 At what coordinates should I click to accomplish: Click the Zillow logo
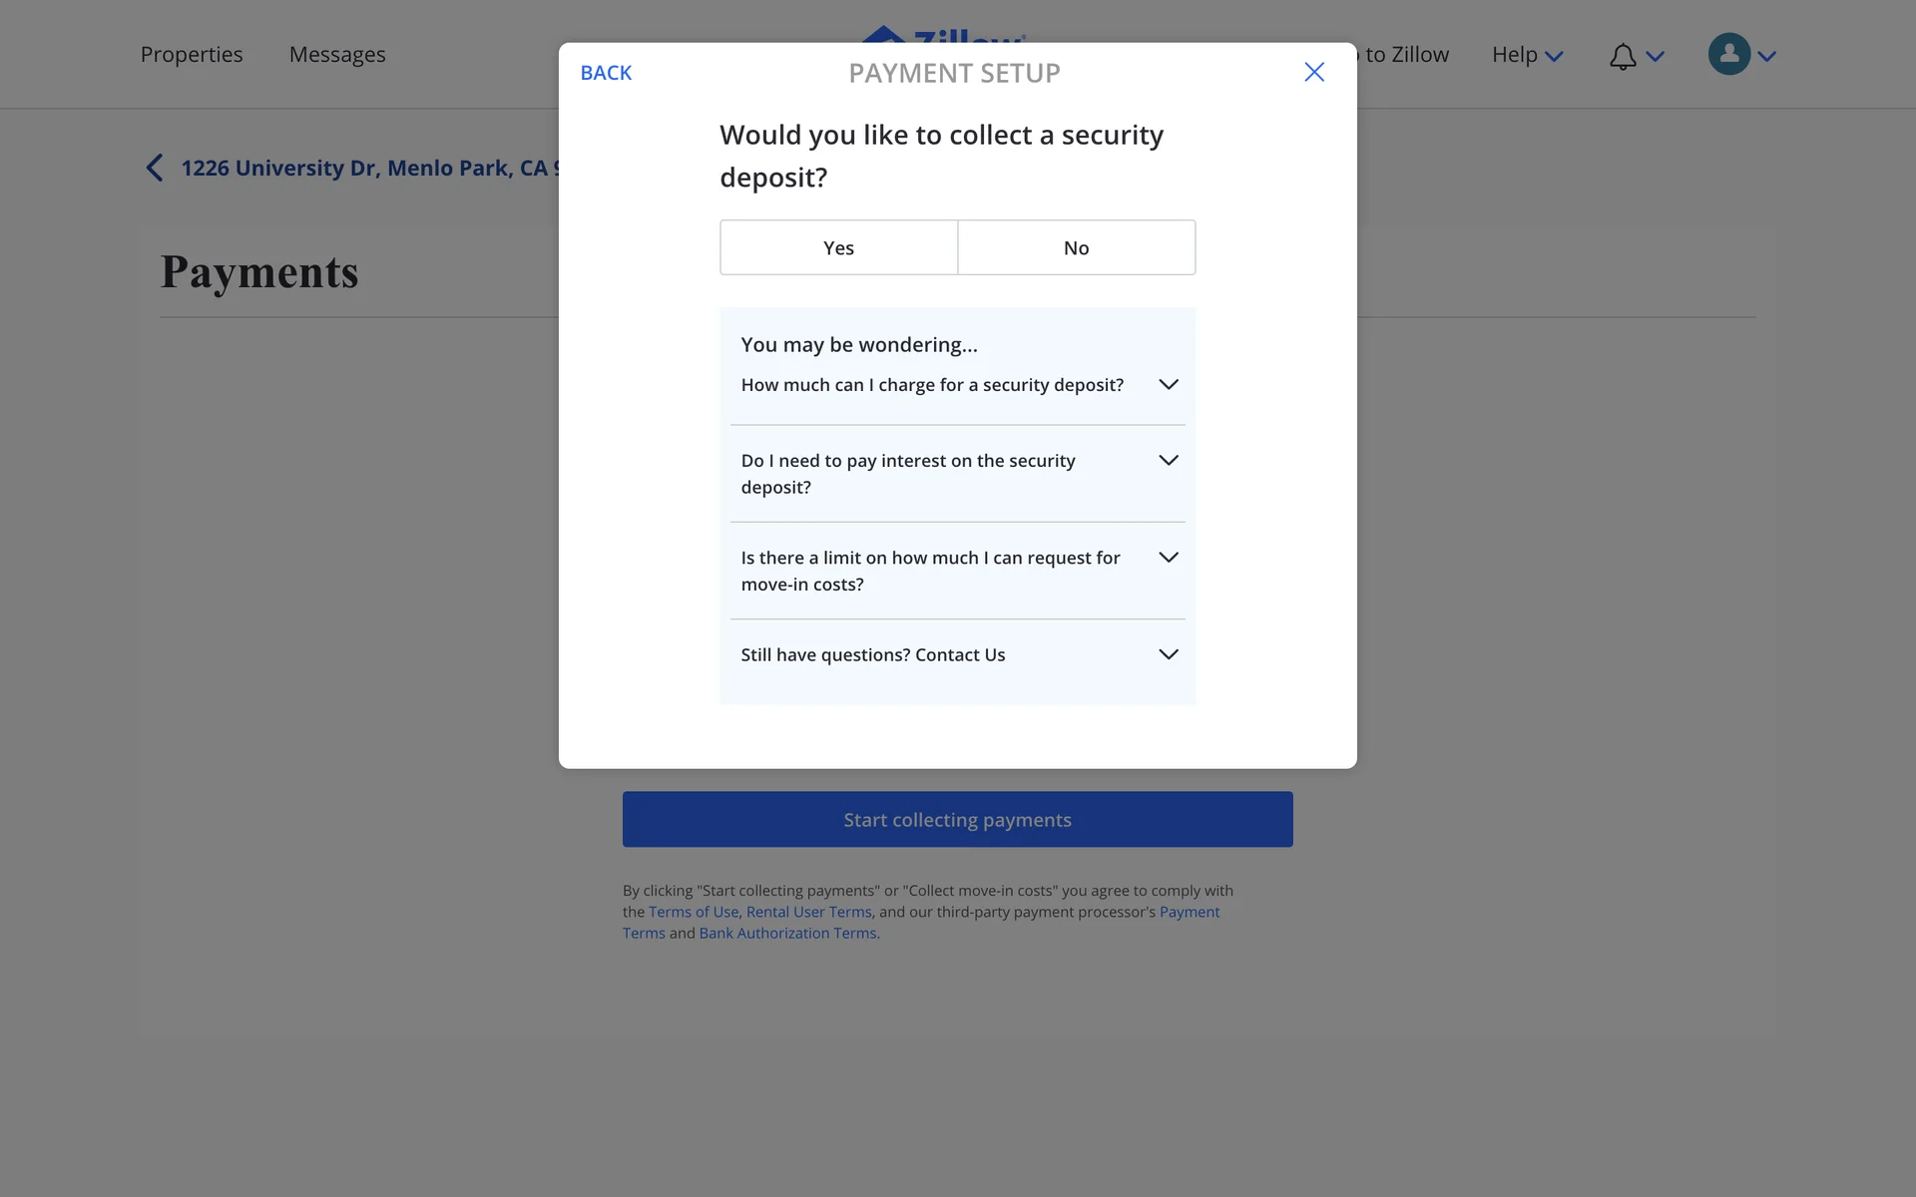tap(942, 34)
